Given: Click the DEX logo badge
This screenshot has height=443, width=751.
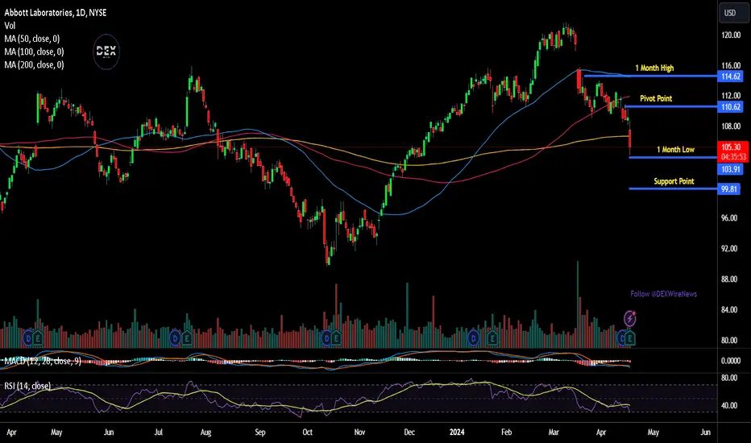Looking at the screenshot, I should click(106, 52).
